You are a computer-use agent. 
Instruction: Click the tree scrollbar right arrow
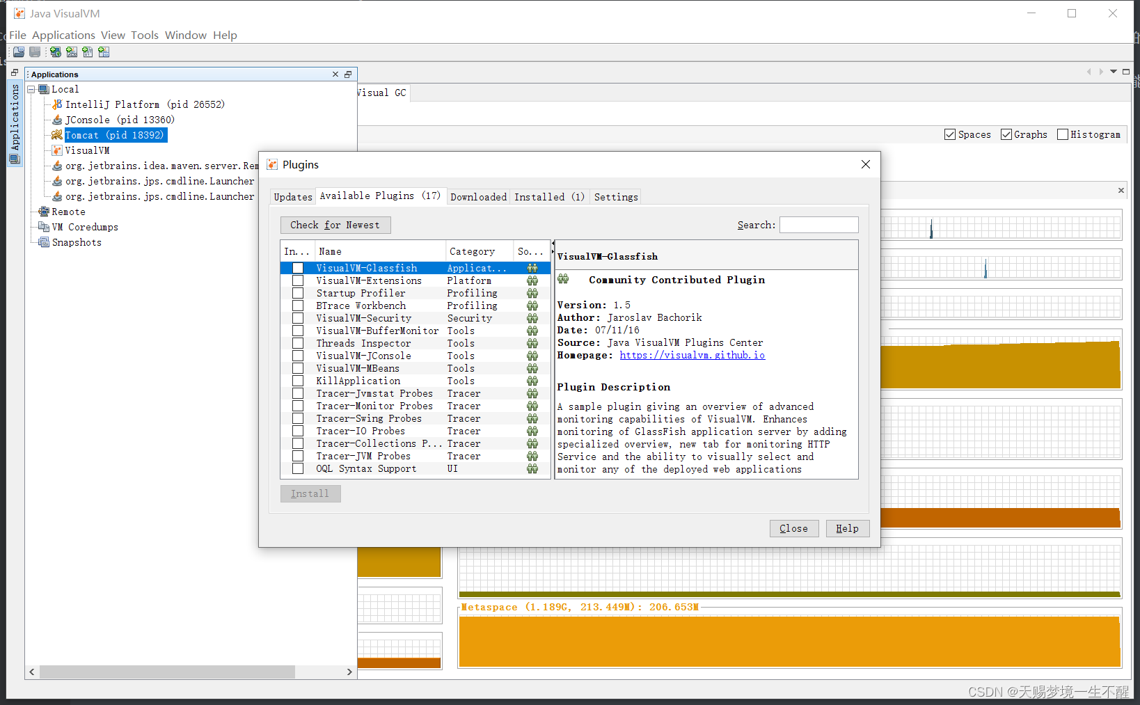pos(349,672)
